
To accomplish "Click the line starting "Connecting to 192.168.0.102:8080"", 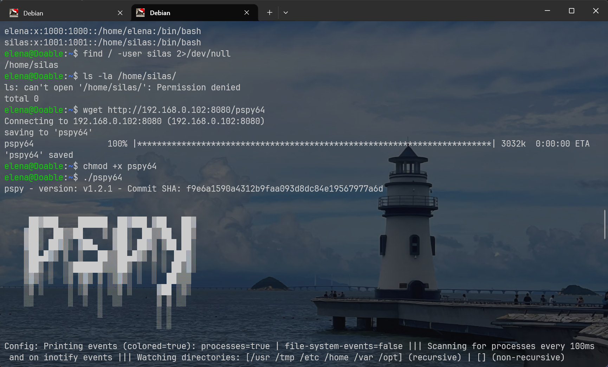I will click(134, 121).
